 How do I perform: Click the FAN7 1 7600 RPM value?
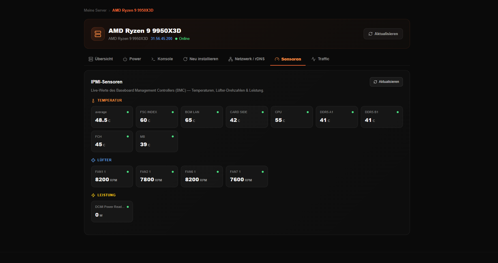pos(241,180)
